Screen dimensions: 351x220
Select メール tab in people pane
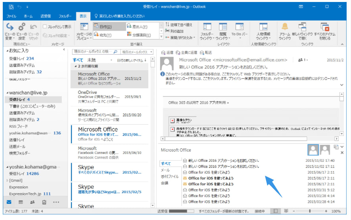click(x=165, y=170)
